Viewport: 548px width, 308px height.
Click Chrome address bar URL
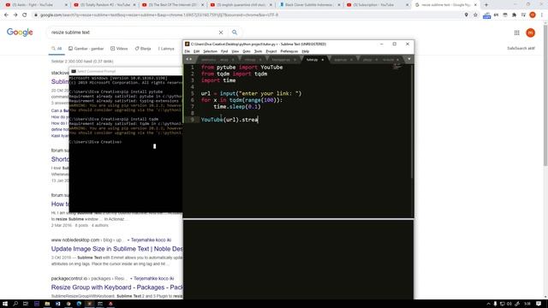(159, 15)
